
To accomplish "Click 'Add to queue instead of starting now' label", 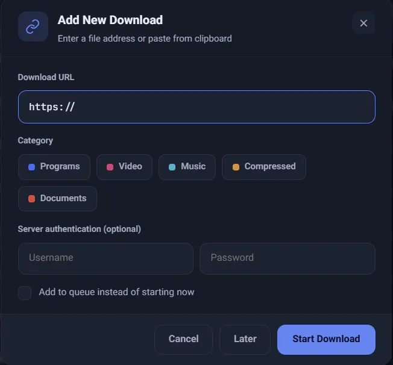I will (116, 292).
